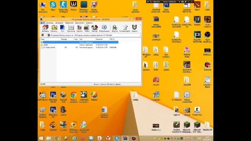
Task: Click the camera icon in the recorder bar
Action: (182, 2)
